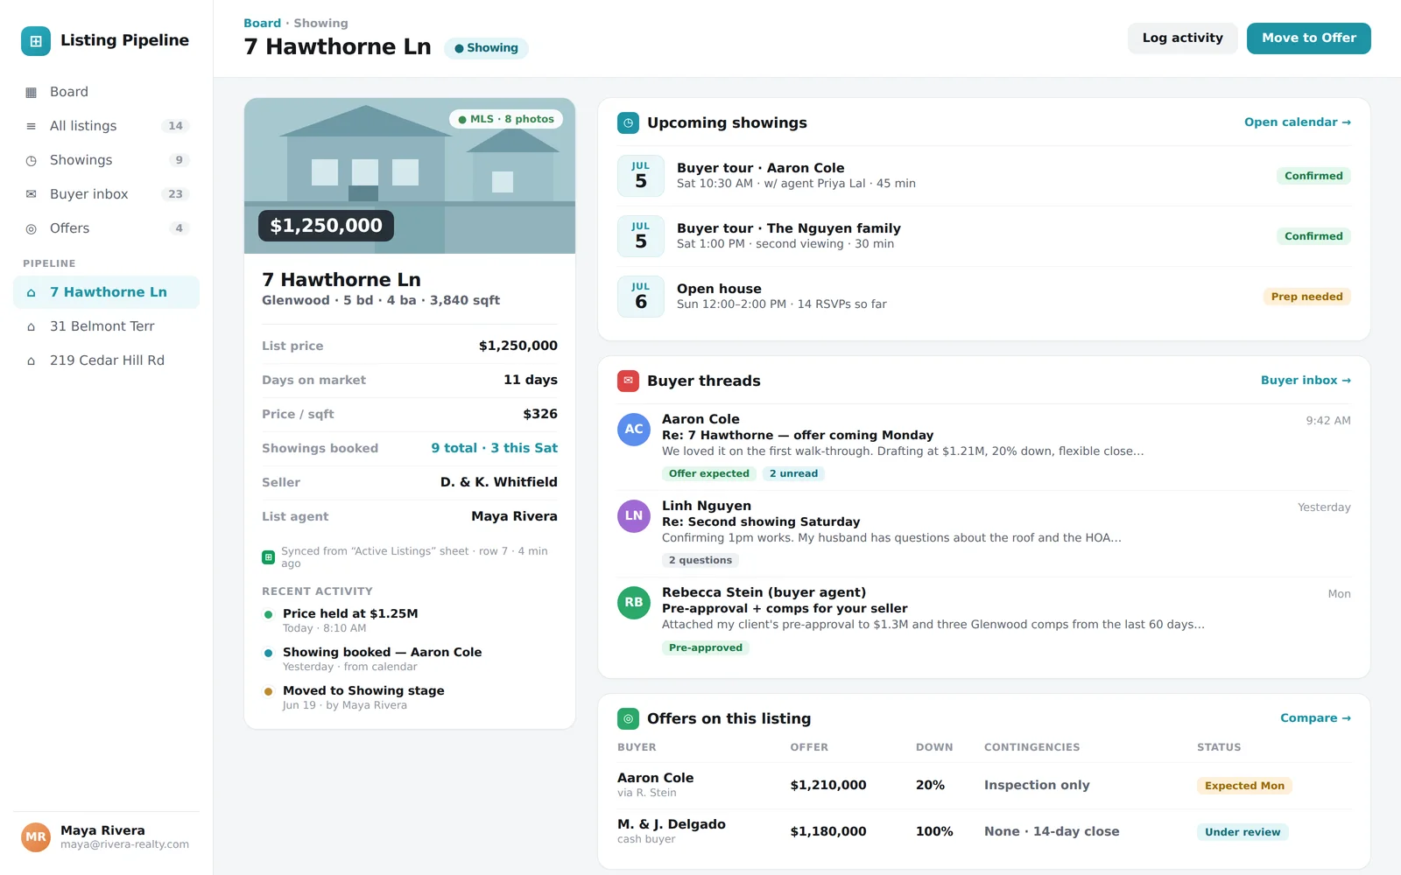Click the green sheet sync icon
The width and height of the screenshot is (1401, 875).
point(269,557)
